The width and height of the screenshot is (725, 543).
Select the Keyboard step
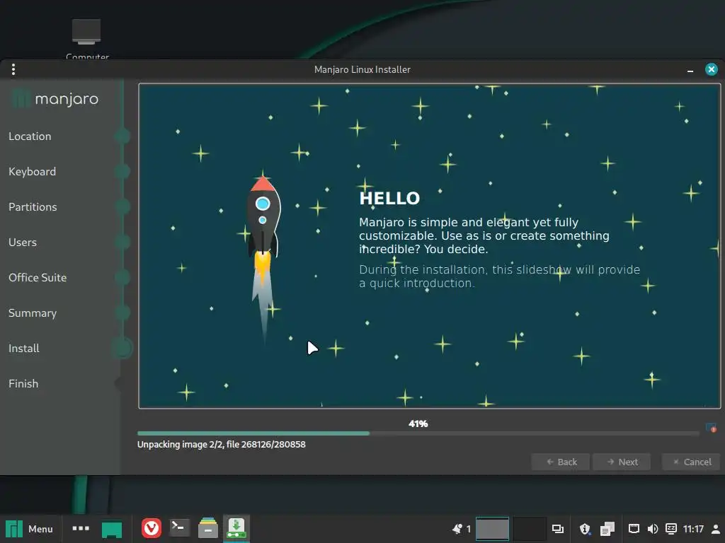point(32,171)
